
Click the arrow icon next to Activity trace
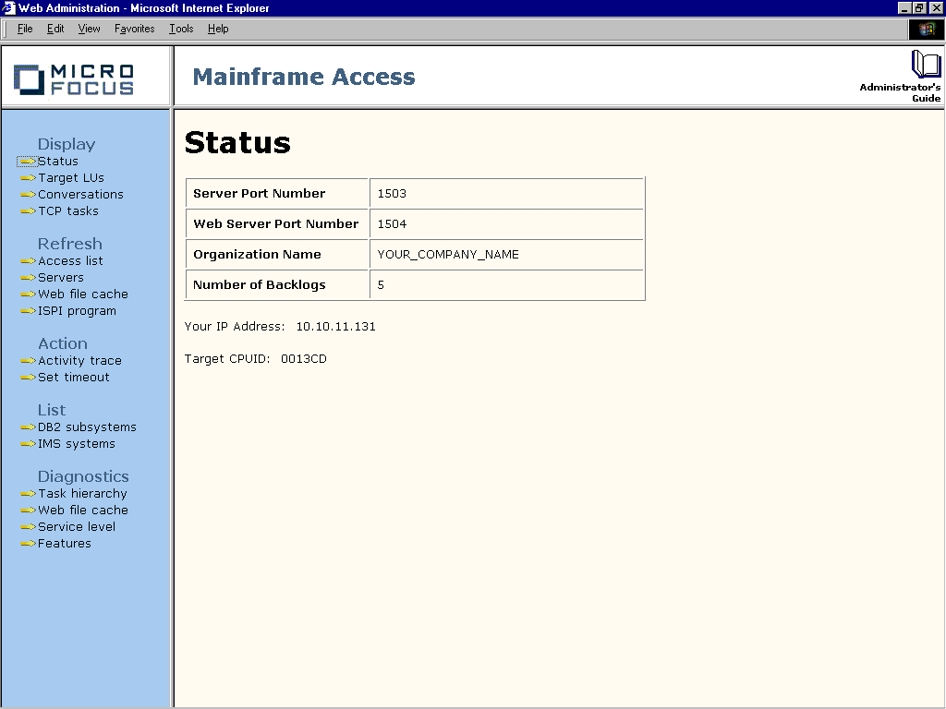pyautogui.click(x=28, y=361)
